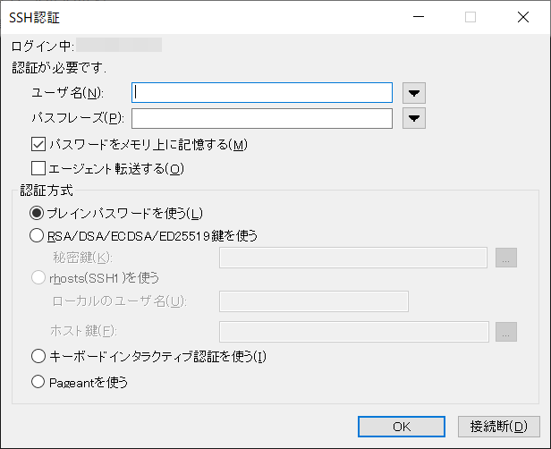The width and height of the screenshot is (551, 449).
Task: Click the ホスト鍵 file path field
Action: (x=352, y=332)
